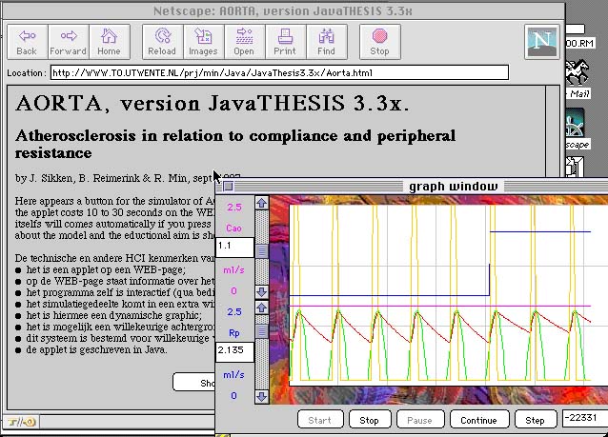Click the magenta 2.5 maximum above Cao
608x437 pixels.
(234, 208)
